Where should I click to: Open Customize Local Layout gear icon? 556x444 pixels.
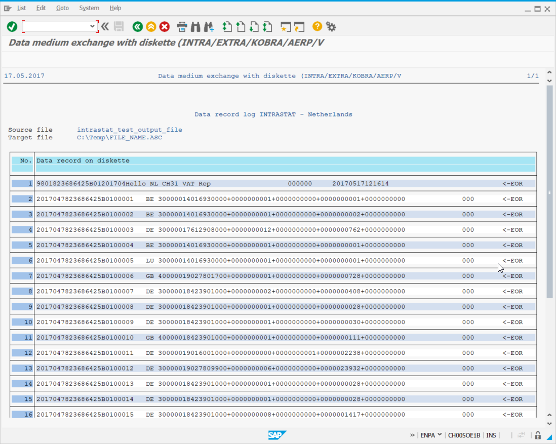click(331, 27)
